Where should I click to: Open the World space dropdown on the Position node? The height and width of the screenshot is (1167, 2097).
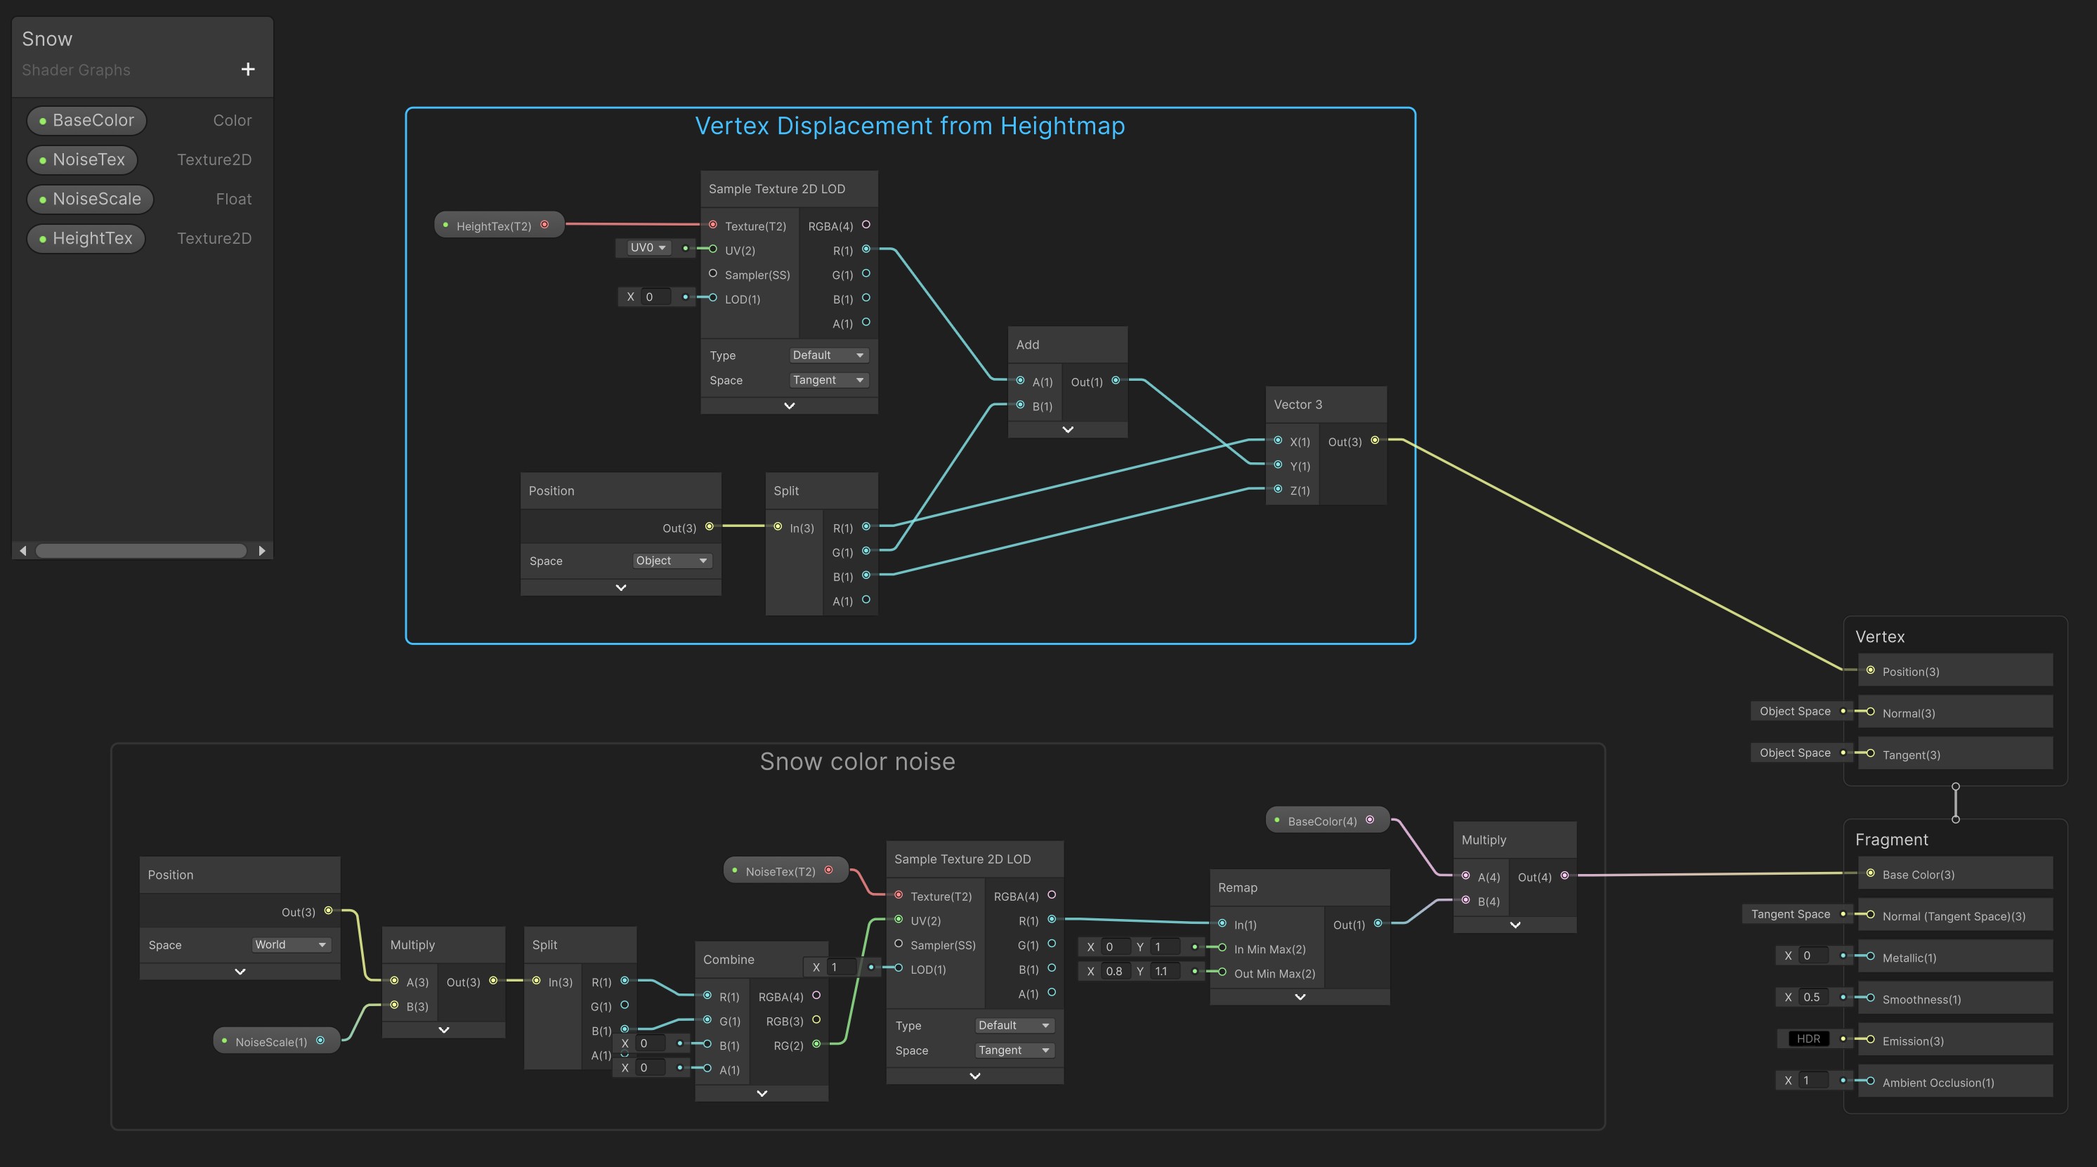290,945
